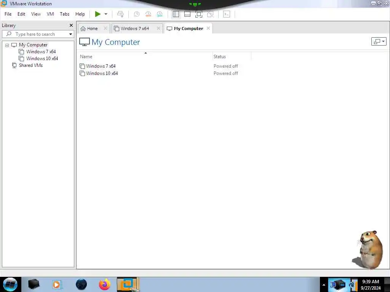The image size is (390, 292).
Task: Click the My Computer tab
Action: (x=189, y=29)
